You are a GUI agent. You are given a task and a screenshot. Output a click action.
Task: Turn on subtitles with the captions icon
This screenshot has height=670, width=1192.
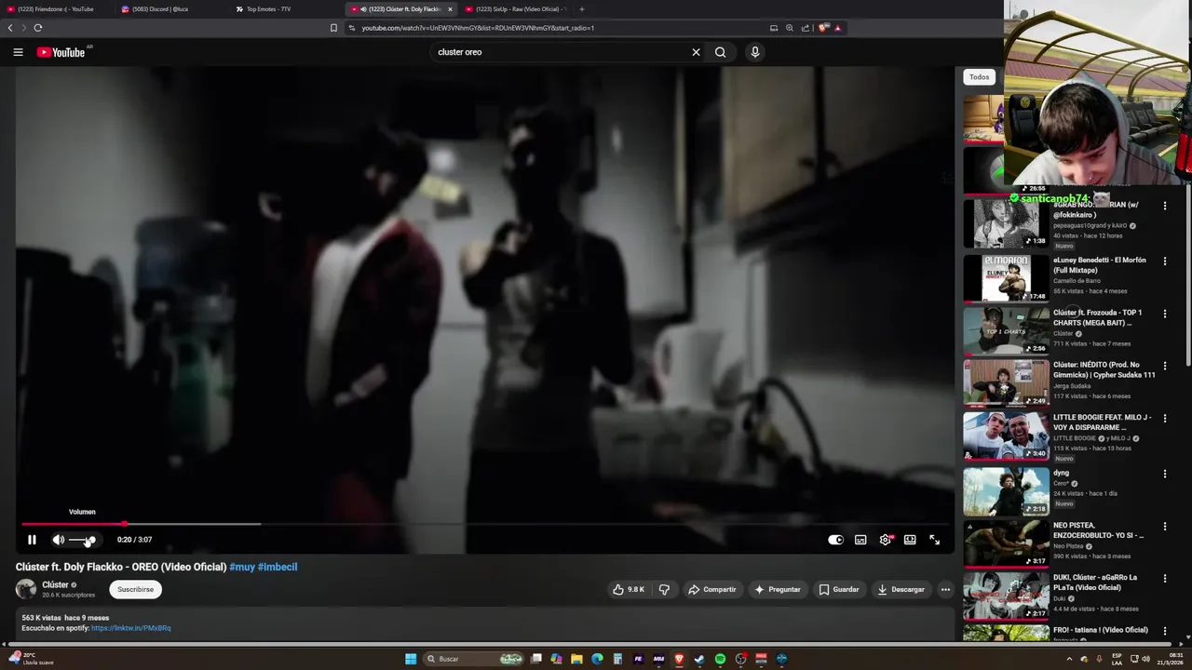coord(860,540)
